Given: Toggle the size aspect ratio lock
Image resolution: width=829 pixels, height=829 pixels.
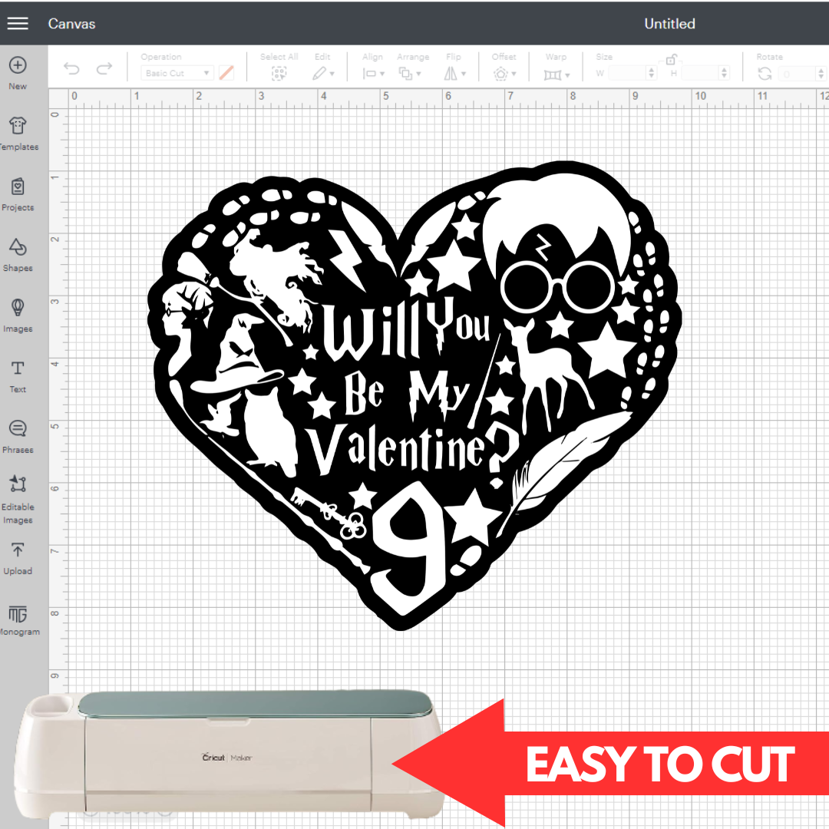Looking at the screenshot, I should click(x=671, y=58).
